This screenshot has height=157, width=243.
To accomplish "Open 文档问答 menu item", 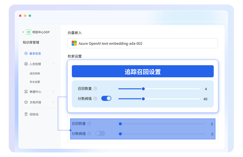I will pos(36,102).
